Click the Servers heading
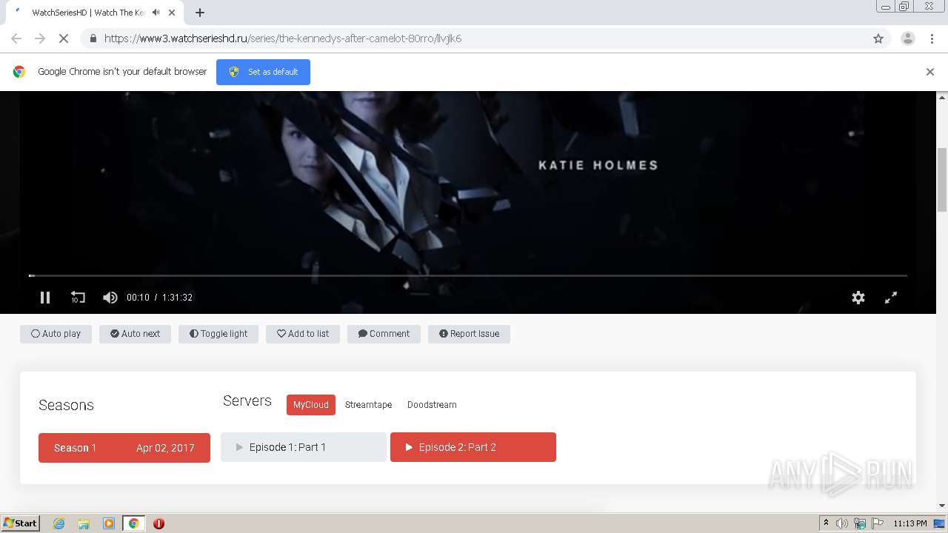This screenshot has height=533, width=948. coord(247,400)
